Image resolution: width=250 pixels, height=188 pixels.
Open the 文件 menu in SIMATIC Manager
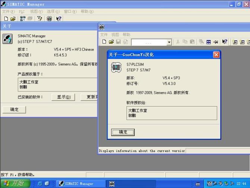pyautogui.click(x=8, y=12)
